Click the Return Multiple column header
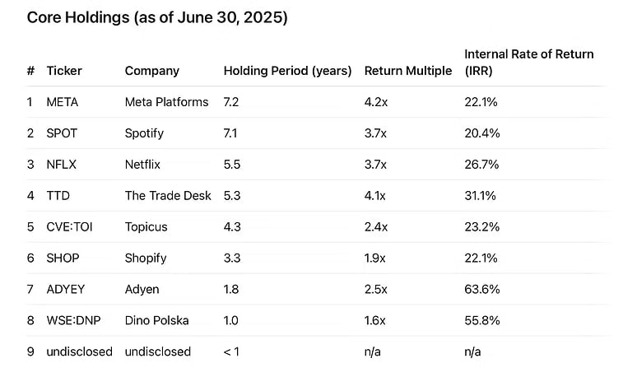Viewport: 623px width, 377px height. [x=408, y=71]
